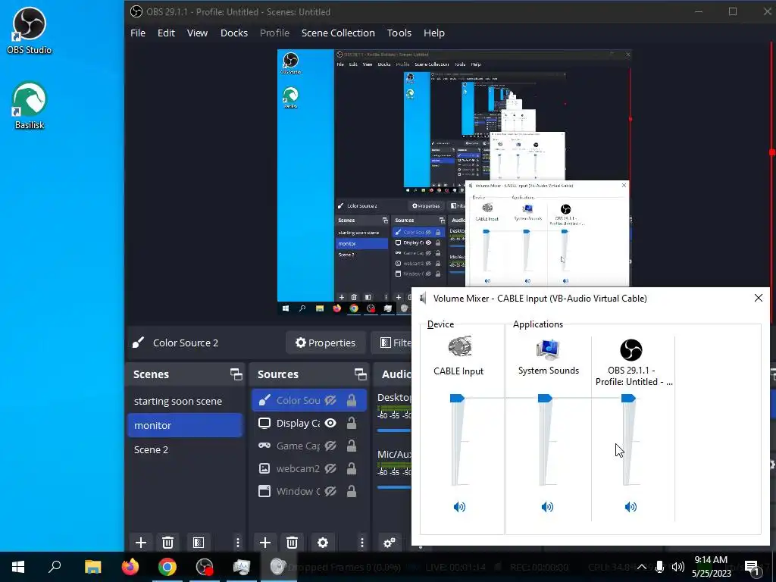776x582 pixels.
Task: Toggle visibility of Window Capture source
Action: point(330,491)
